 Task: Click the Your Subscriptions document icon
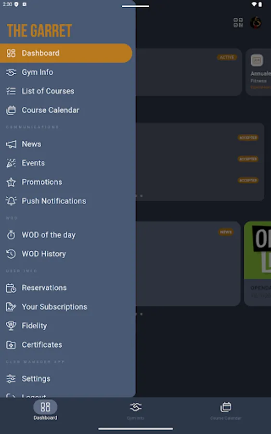tap(11, 307)
